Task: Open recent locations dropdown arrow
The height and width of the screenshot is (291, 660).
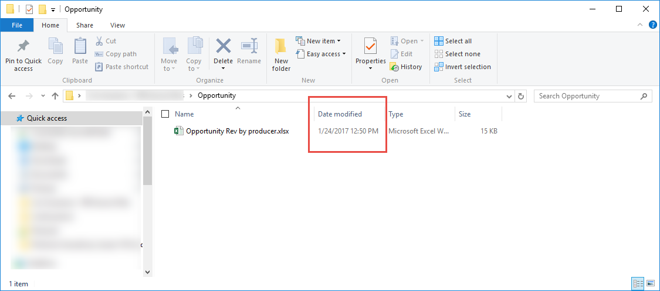Action: (x=43, y=96)
